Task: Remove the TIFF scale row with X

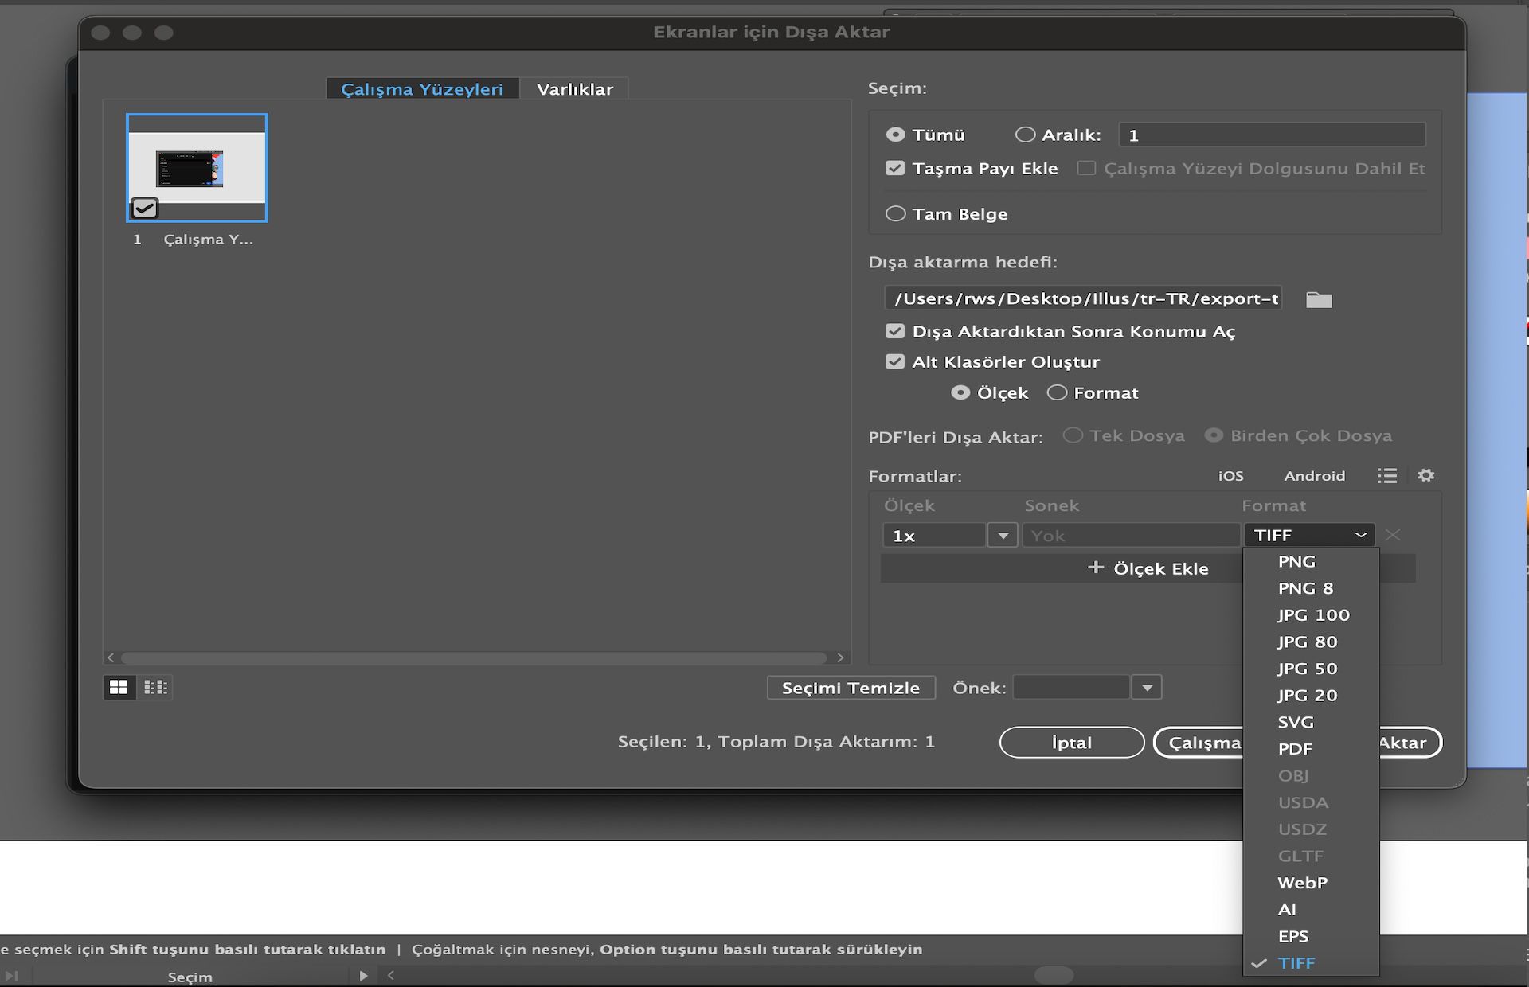Action: pyautogui.click(x=1392, y=535)
